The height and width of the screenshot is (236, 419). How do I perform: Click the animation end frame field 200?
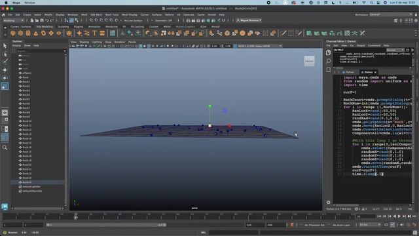coord(276,225)
